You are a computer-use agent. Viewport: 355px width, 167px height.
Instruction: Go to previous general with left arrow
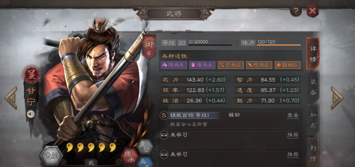point(11,98)
